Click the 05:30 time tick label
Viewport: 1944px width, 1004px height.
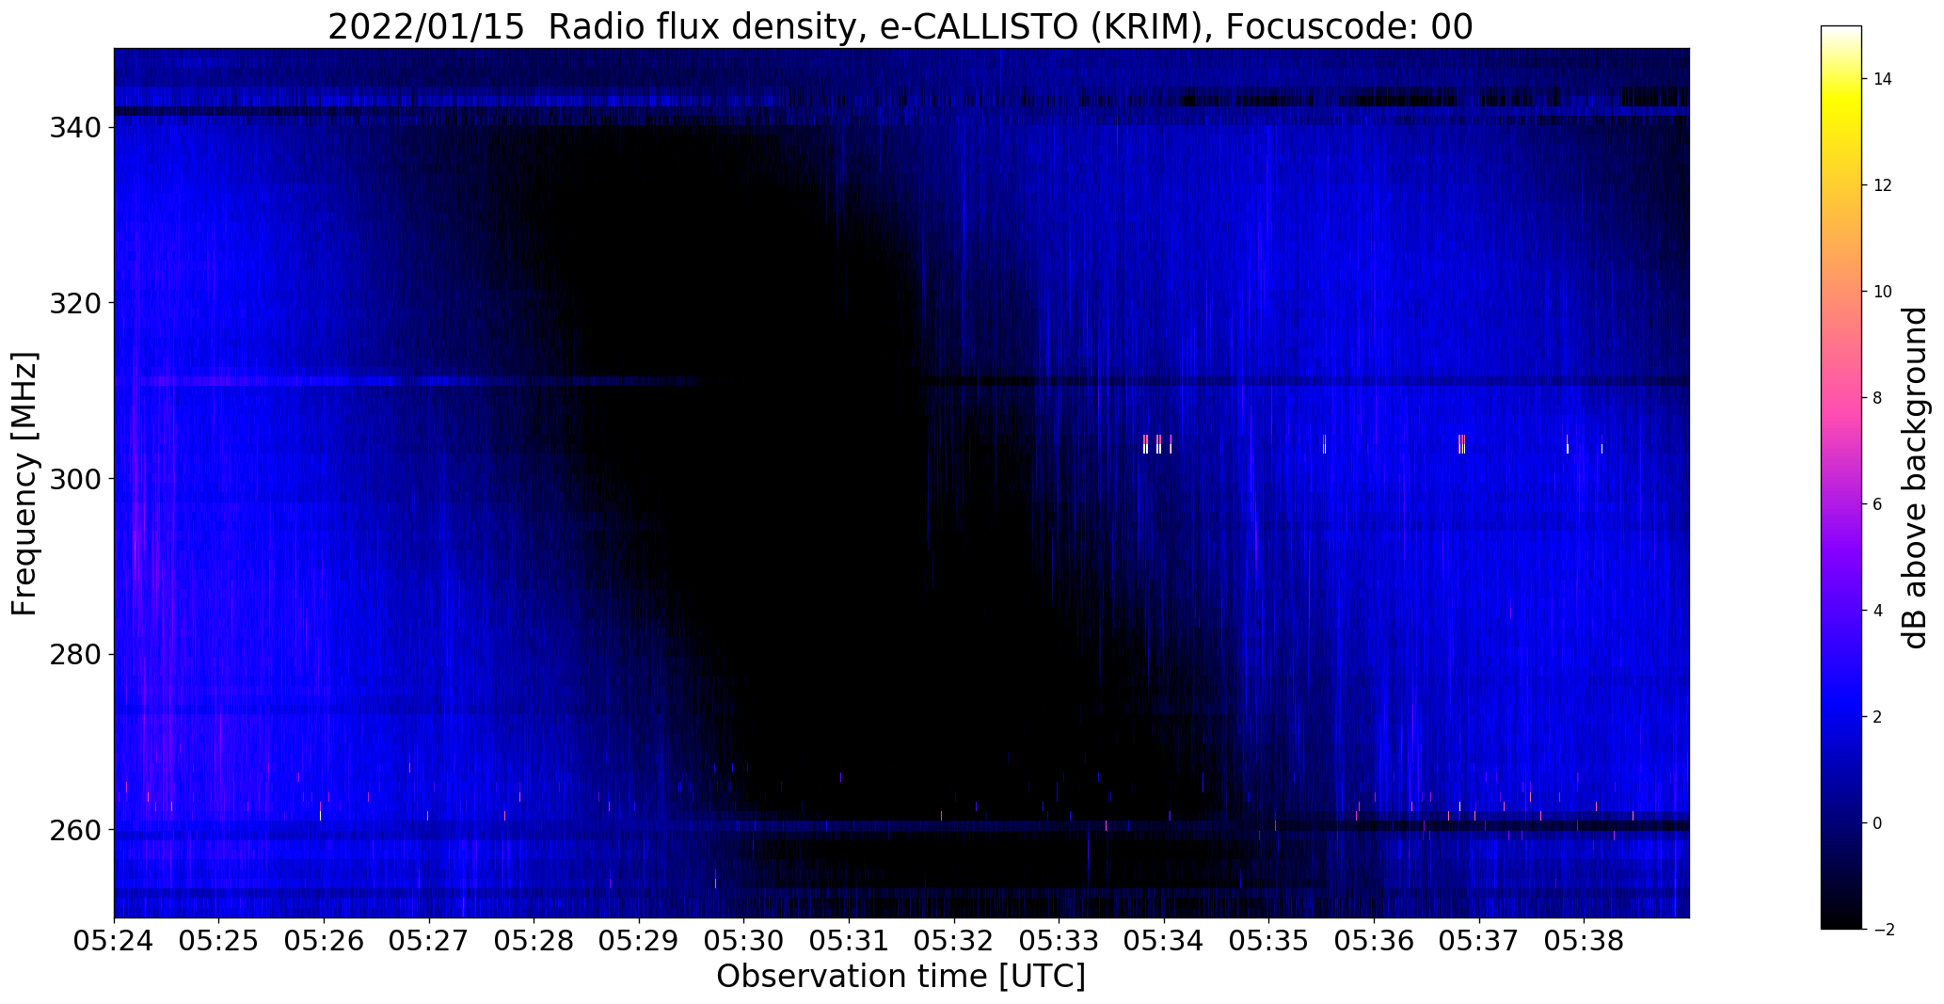[744, 941]
